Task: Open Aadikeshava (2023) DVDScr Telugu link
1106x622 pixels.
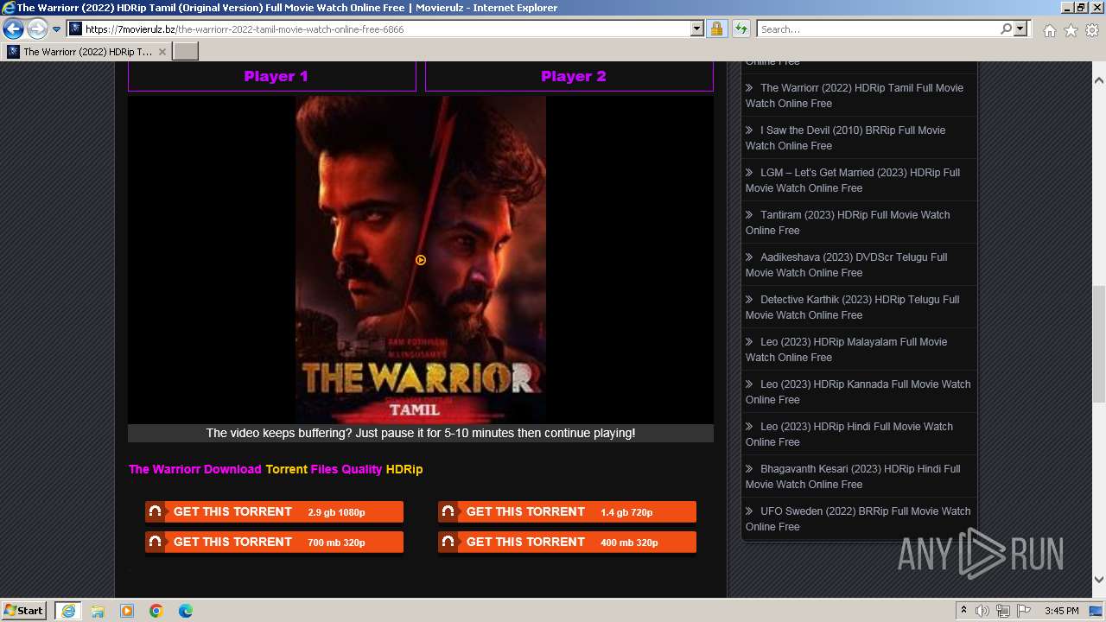Action: coord(847,264)
